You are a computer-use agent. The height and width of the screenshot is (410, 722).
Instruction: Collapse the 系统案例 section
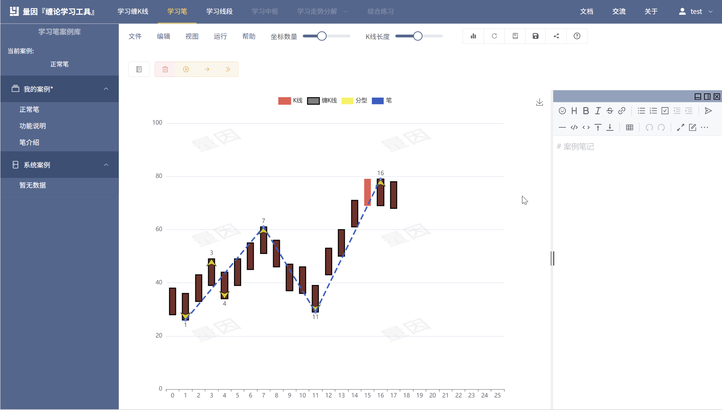[106, 165]
